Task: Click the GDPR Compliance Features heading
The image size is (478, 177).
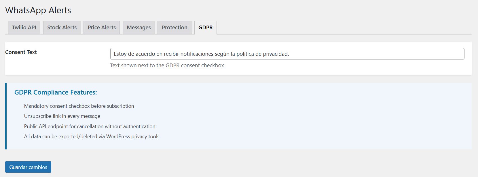Action: 56,92
